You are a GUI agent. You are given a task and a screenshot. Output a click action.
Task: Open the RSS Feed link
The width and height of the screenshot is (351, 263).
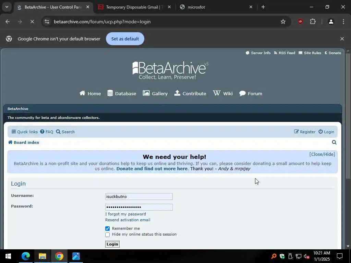point(285,53)
